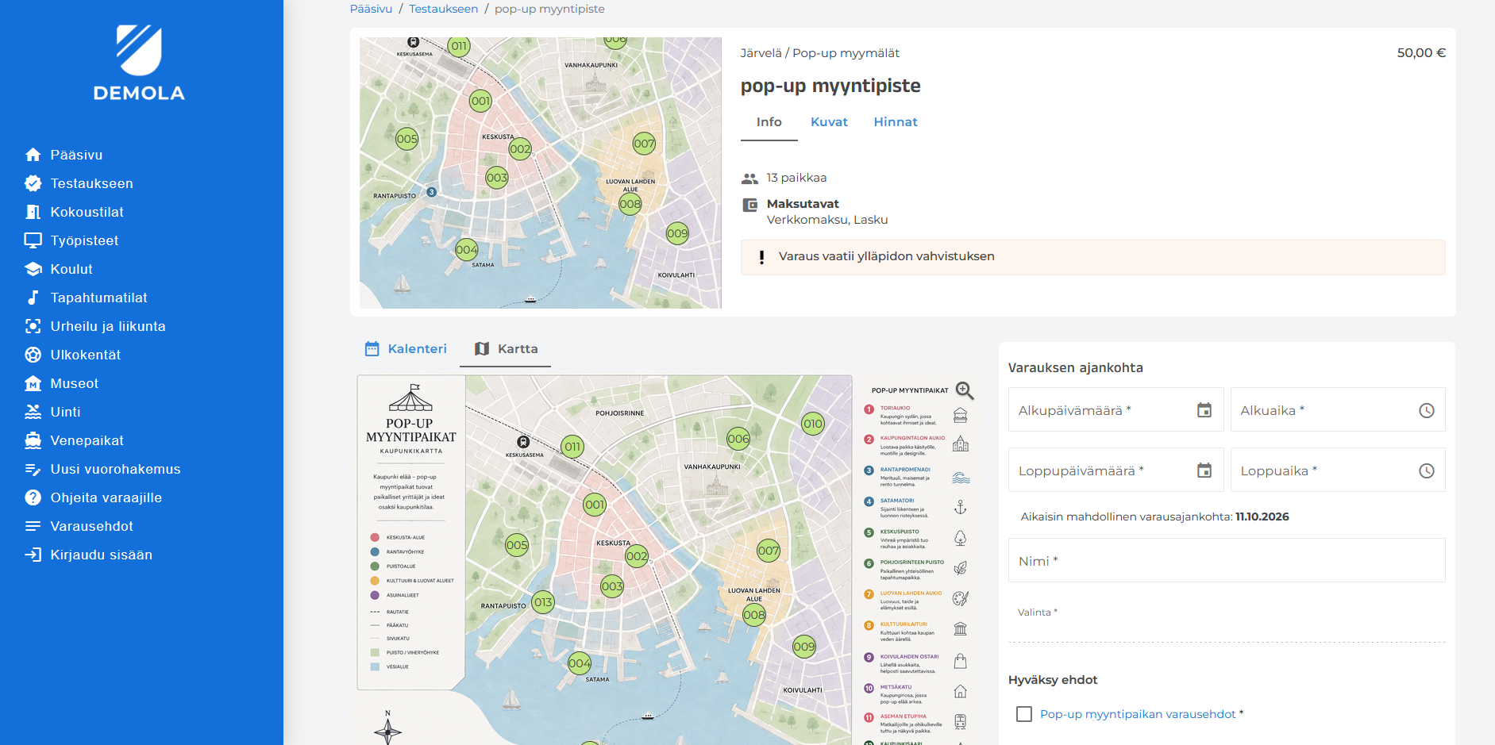Viewport: 1495px width, 745px height.
Task: Go to Testaukseen breadcrumb link
Action: click(x=444, y=9)
